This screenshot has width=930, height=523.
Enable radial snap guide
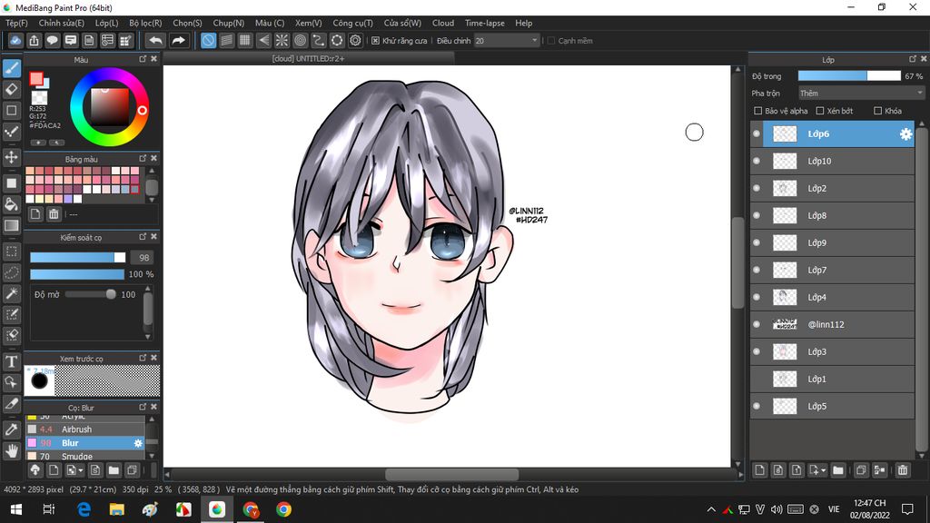click(282, 40)
